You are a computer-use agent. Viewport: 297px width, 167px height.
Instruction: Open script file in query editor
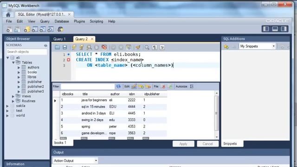57,47
